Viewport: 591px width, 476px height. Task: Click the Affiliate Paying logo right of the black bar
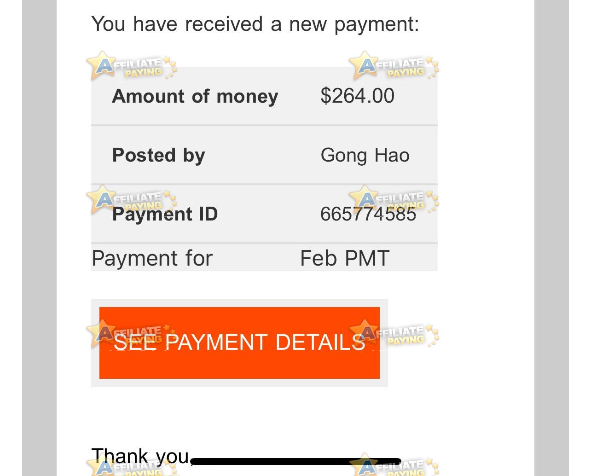pyautogui.click(x=394, y=467)
